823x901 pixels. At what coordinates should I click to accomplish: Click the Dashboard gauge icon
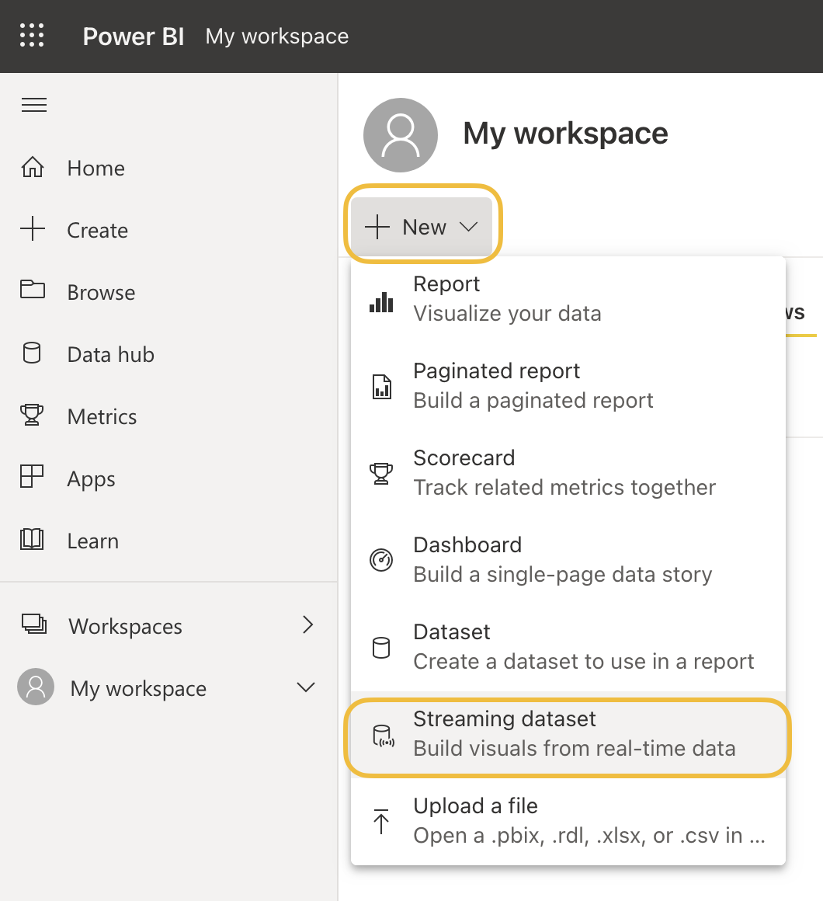click(381, 558)
